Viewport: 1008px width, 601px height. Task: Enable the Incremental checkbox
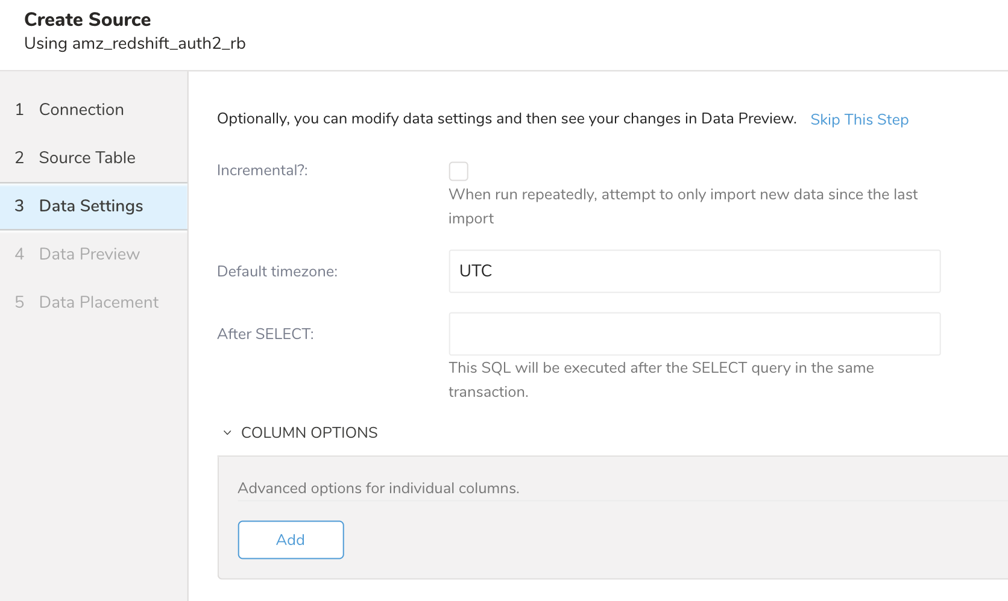click(x=458, y=171)
